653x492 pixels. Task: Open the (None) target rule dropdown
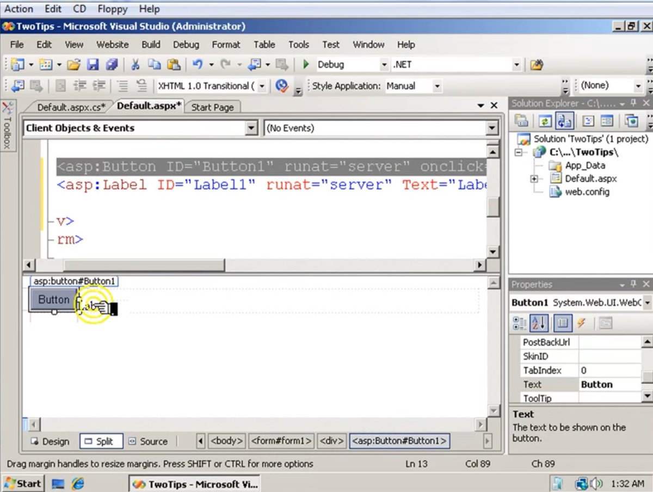[x=638, y=86]
